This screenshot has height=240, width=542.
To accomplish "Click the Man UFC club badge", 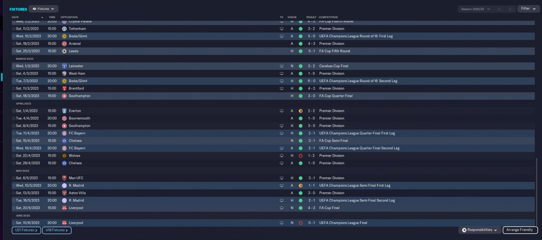I will pyautogui.click(x=64, y=178).
